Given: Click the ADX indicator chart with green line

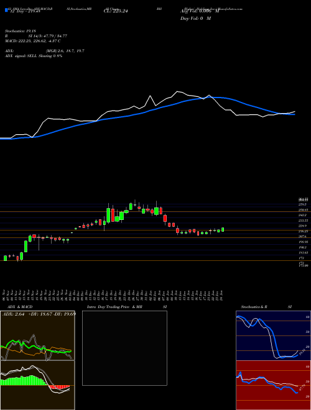Looking at the screenshot, I should (37, 335).
